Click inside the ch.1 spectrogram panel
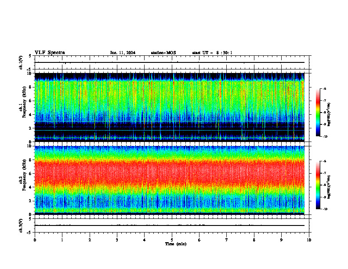Screen dimensions: 348x269 [169, 107]
